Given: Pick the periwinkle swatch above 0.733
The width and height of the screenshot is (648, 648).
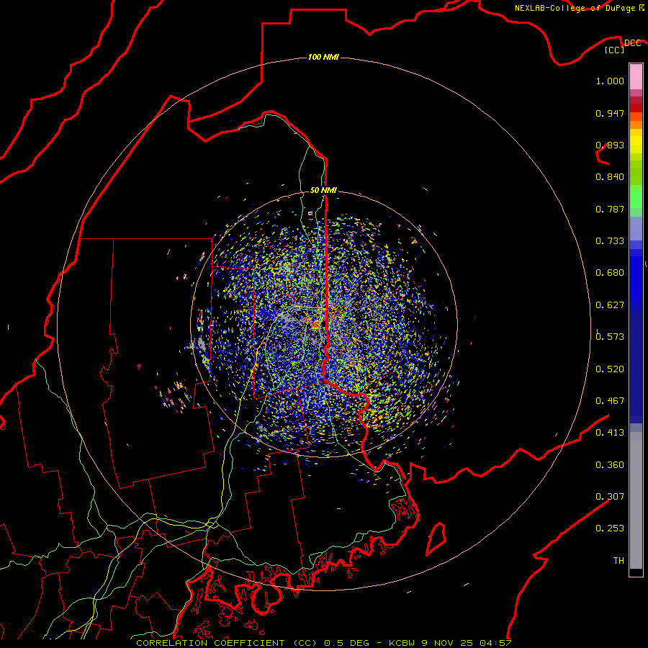Looking at the screenshot, I should point(636,228).
